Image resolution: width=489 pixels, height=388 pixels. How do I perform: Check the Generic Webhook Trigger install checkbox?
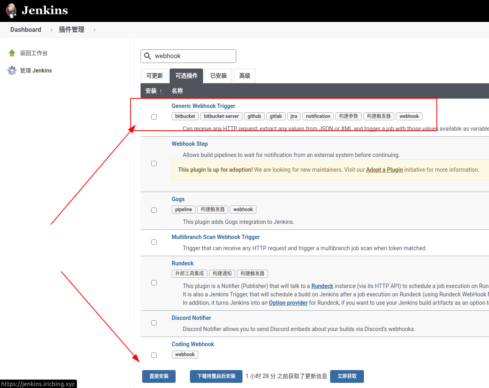[154, 117]
